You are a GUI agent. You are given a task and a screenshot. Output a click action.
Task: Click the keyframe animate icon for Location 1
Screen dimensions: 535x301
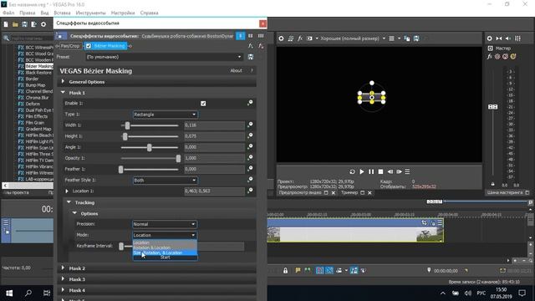250,191
